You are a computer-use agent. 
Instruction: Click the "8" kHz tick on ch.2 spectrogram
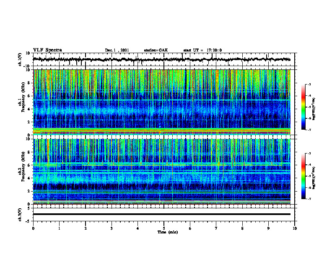[x=29, y=152]
